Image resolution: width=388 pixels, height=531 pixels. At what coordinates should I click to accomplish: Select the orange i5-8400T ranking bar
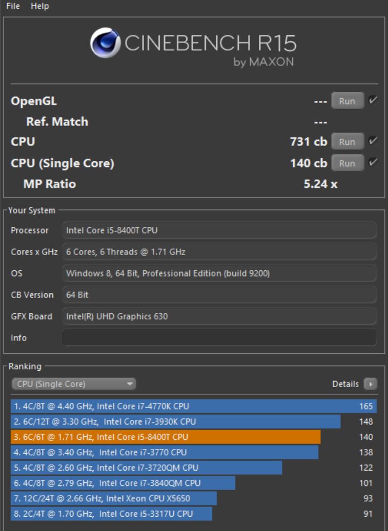click(165, 437)
